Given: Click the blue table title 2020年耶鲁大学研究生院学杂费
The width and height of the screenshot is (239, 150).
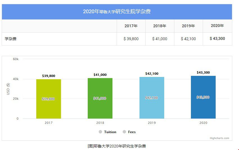Looking at the screenshot, I should pos(117,12).
